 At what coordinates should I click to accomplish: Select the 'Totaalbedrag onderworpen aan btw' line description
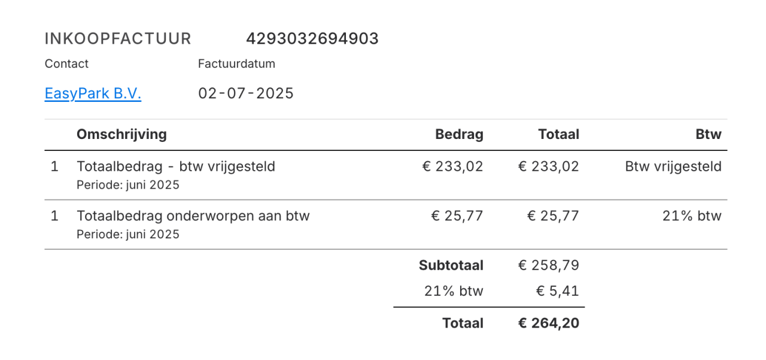pyautogui.click(x=193, y=216)
